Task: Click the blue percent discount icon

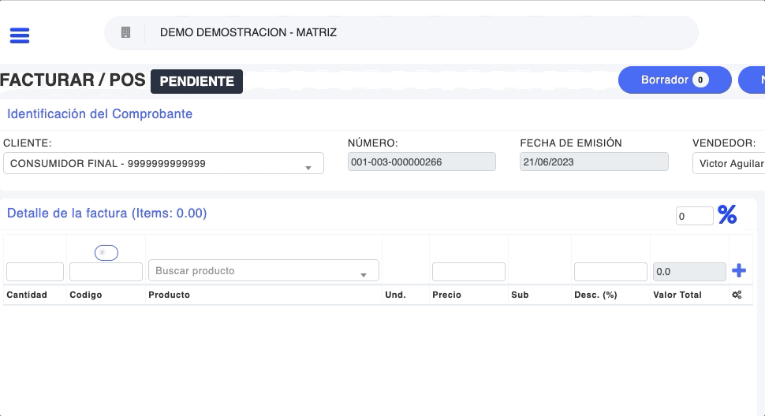Action: [x=727, y=214]
